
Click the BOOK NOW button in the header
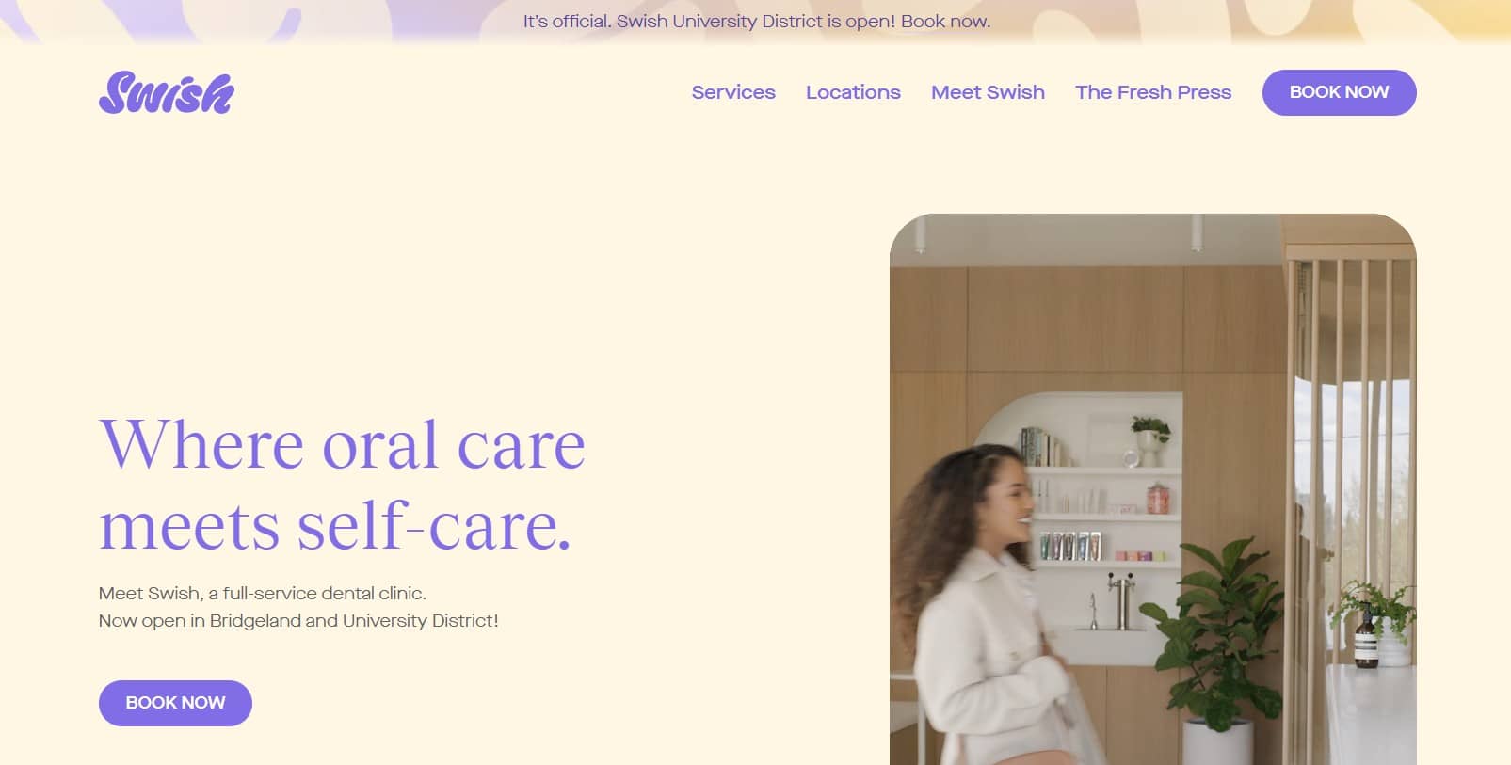(x=1339, y=92)
